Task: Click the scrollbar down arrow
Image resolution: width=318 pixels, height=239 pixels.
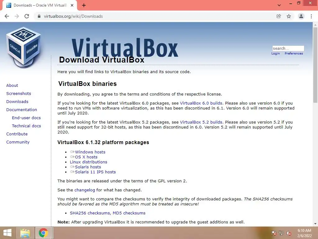Action: 315,224
